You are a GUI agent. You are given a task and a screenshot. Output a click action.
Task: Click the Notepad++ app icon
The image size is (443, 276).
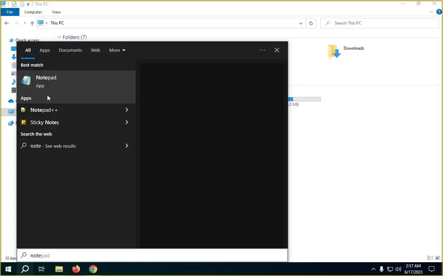23,110
